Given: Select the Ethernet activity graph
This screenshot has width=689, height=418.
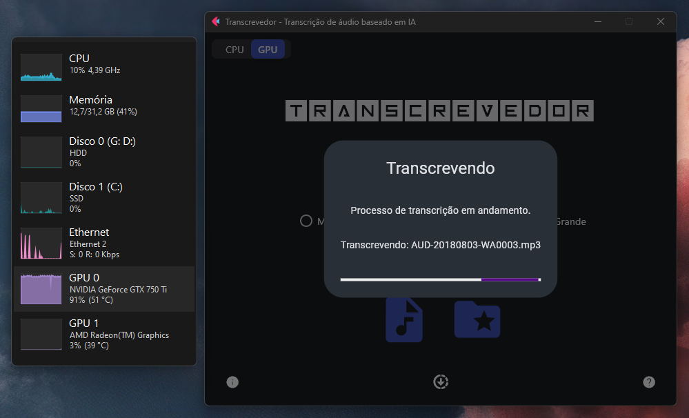Looking at the screenshot, I should pyautogui.click(x=41, y=243).
